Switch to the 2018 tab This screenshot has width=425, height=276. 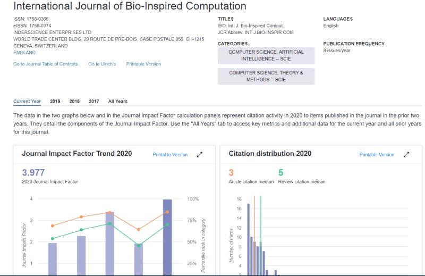click(74, 101)
